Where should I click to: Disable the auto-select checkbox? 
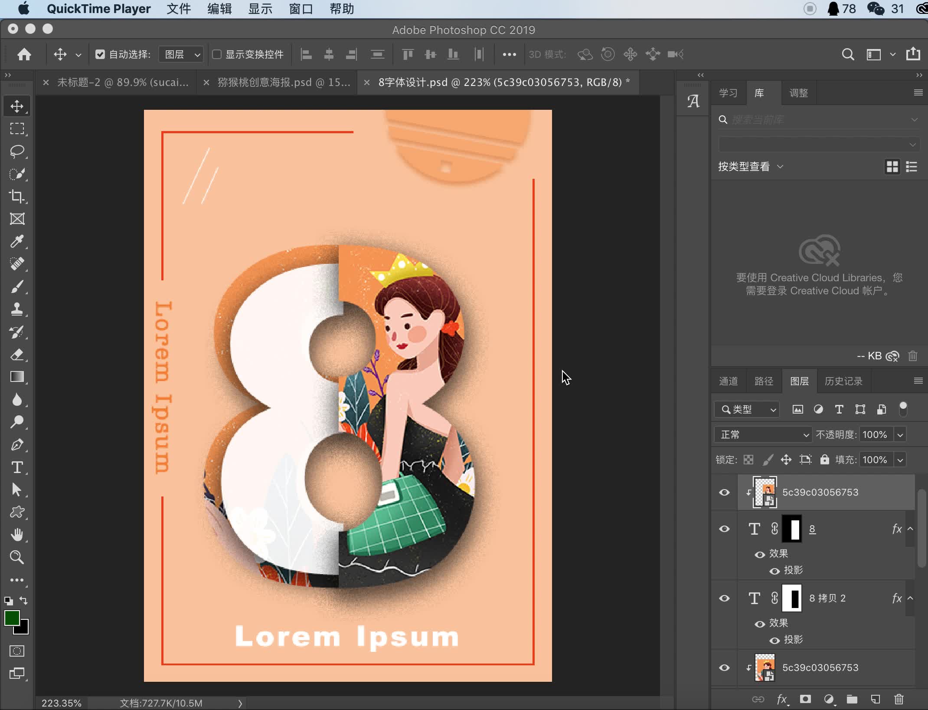pyautogui.click(x=100, y=54)
